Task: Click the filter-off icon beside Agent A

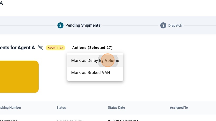Action: 40,48
